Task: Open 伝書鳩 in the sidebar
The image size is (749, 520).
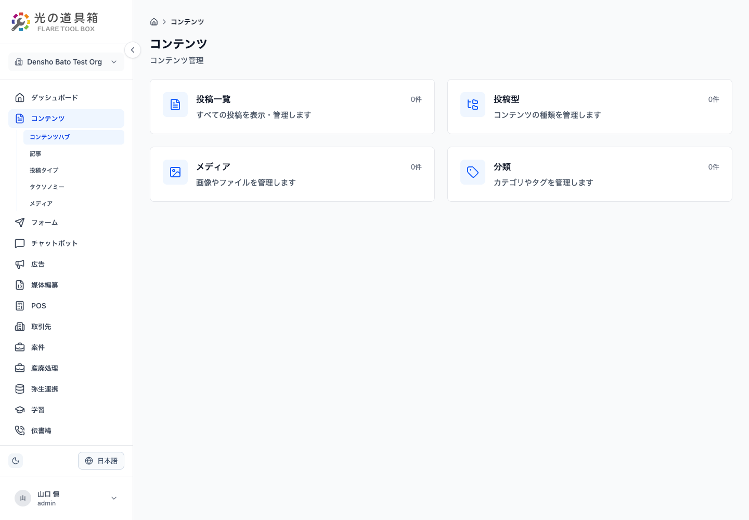Action: [x=66, y=431]
